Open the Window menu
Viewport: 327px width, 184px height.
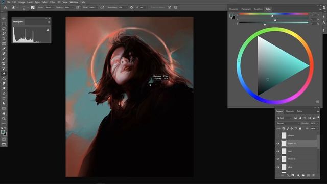(x=74, y=2)
